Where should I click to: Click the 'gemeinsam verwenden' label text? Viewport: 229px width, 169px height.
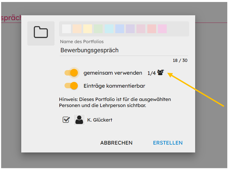pyautogui.click(x=113, y=73)
